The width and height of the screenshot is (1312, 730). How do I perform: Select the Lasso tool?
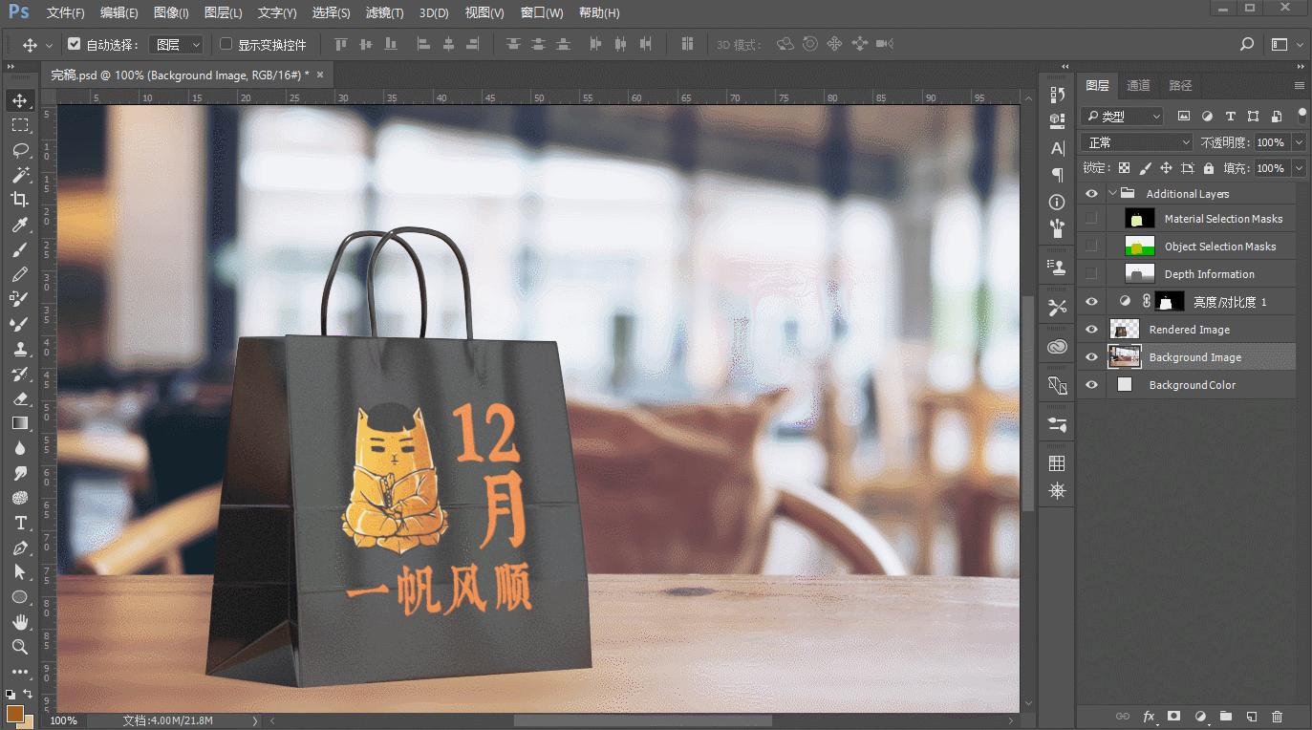point(21,149)
